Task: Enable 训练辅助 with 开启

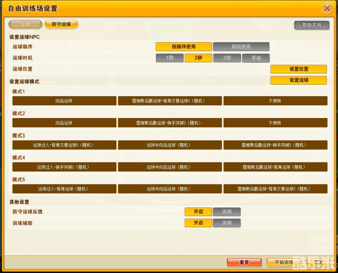Action: 198,223
